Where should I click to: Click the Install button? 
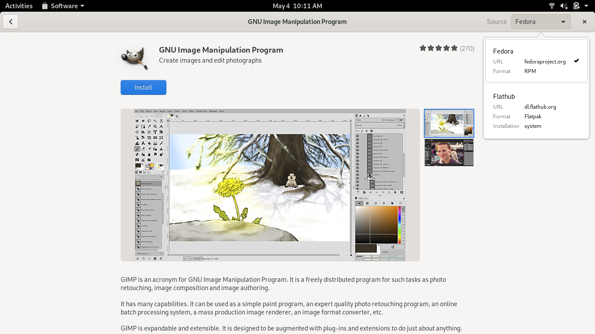[143, 87]
